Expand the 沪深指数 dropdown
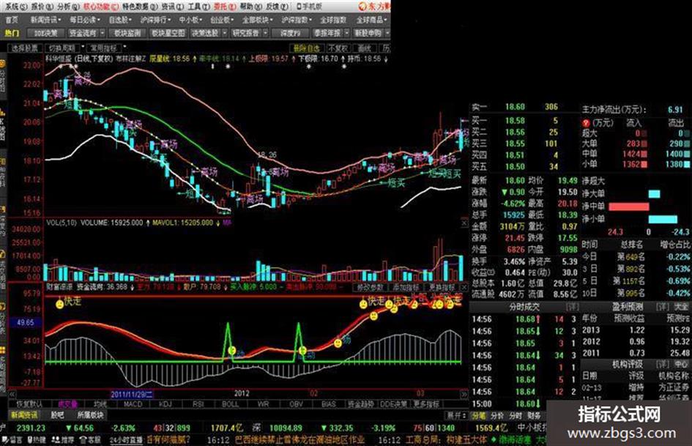The width and height of the screenshot is (692, 446). [x=297, y=20]
